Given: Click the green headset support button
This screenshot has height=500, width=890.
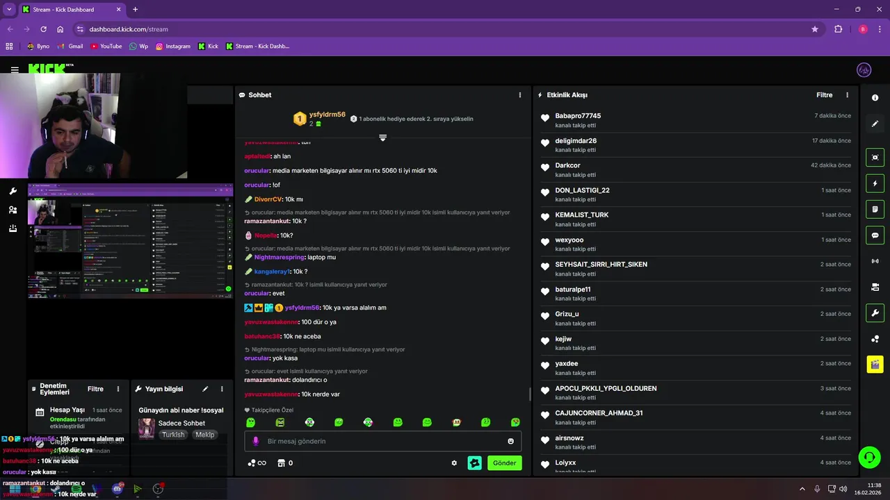Looking at the screenshot, I should coord(868,457).
